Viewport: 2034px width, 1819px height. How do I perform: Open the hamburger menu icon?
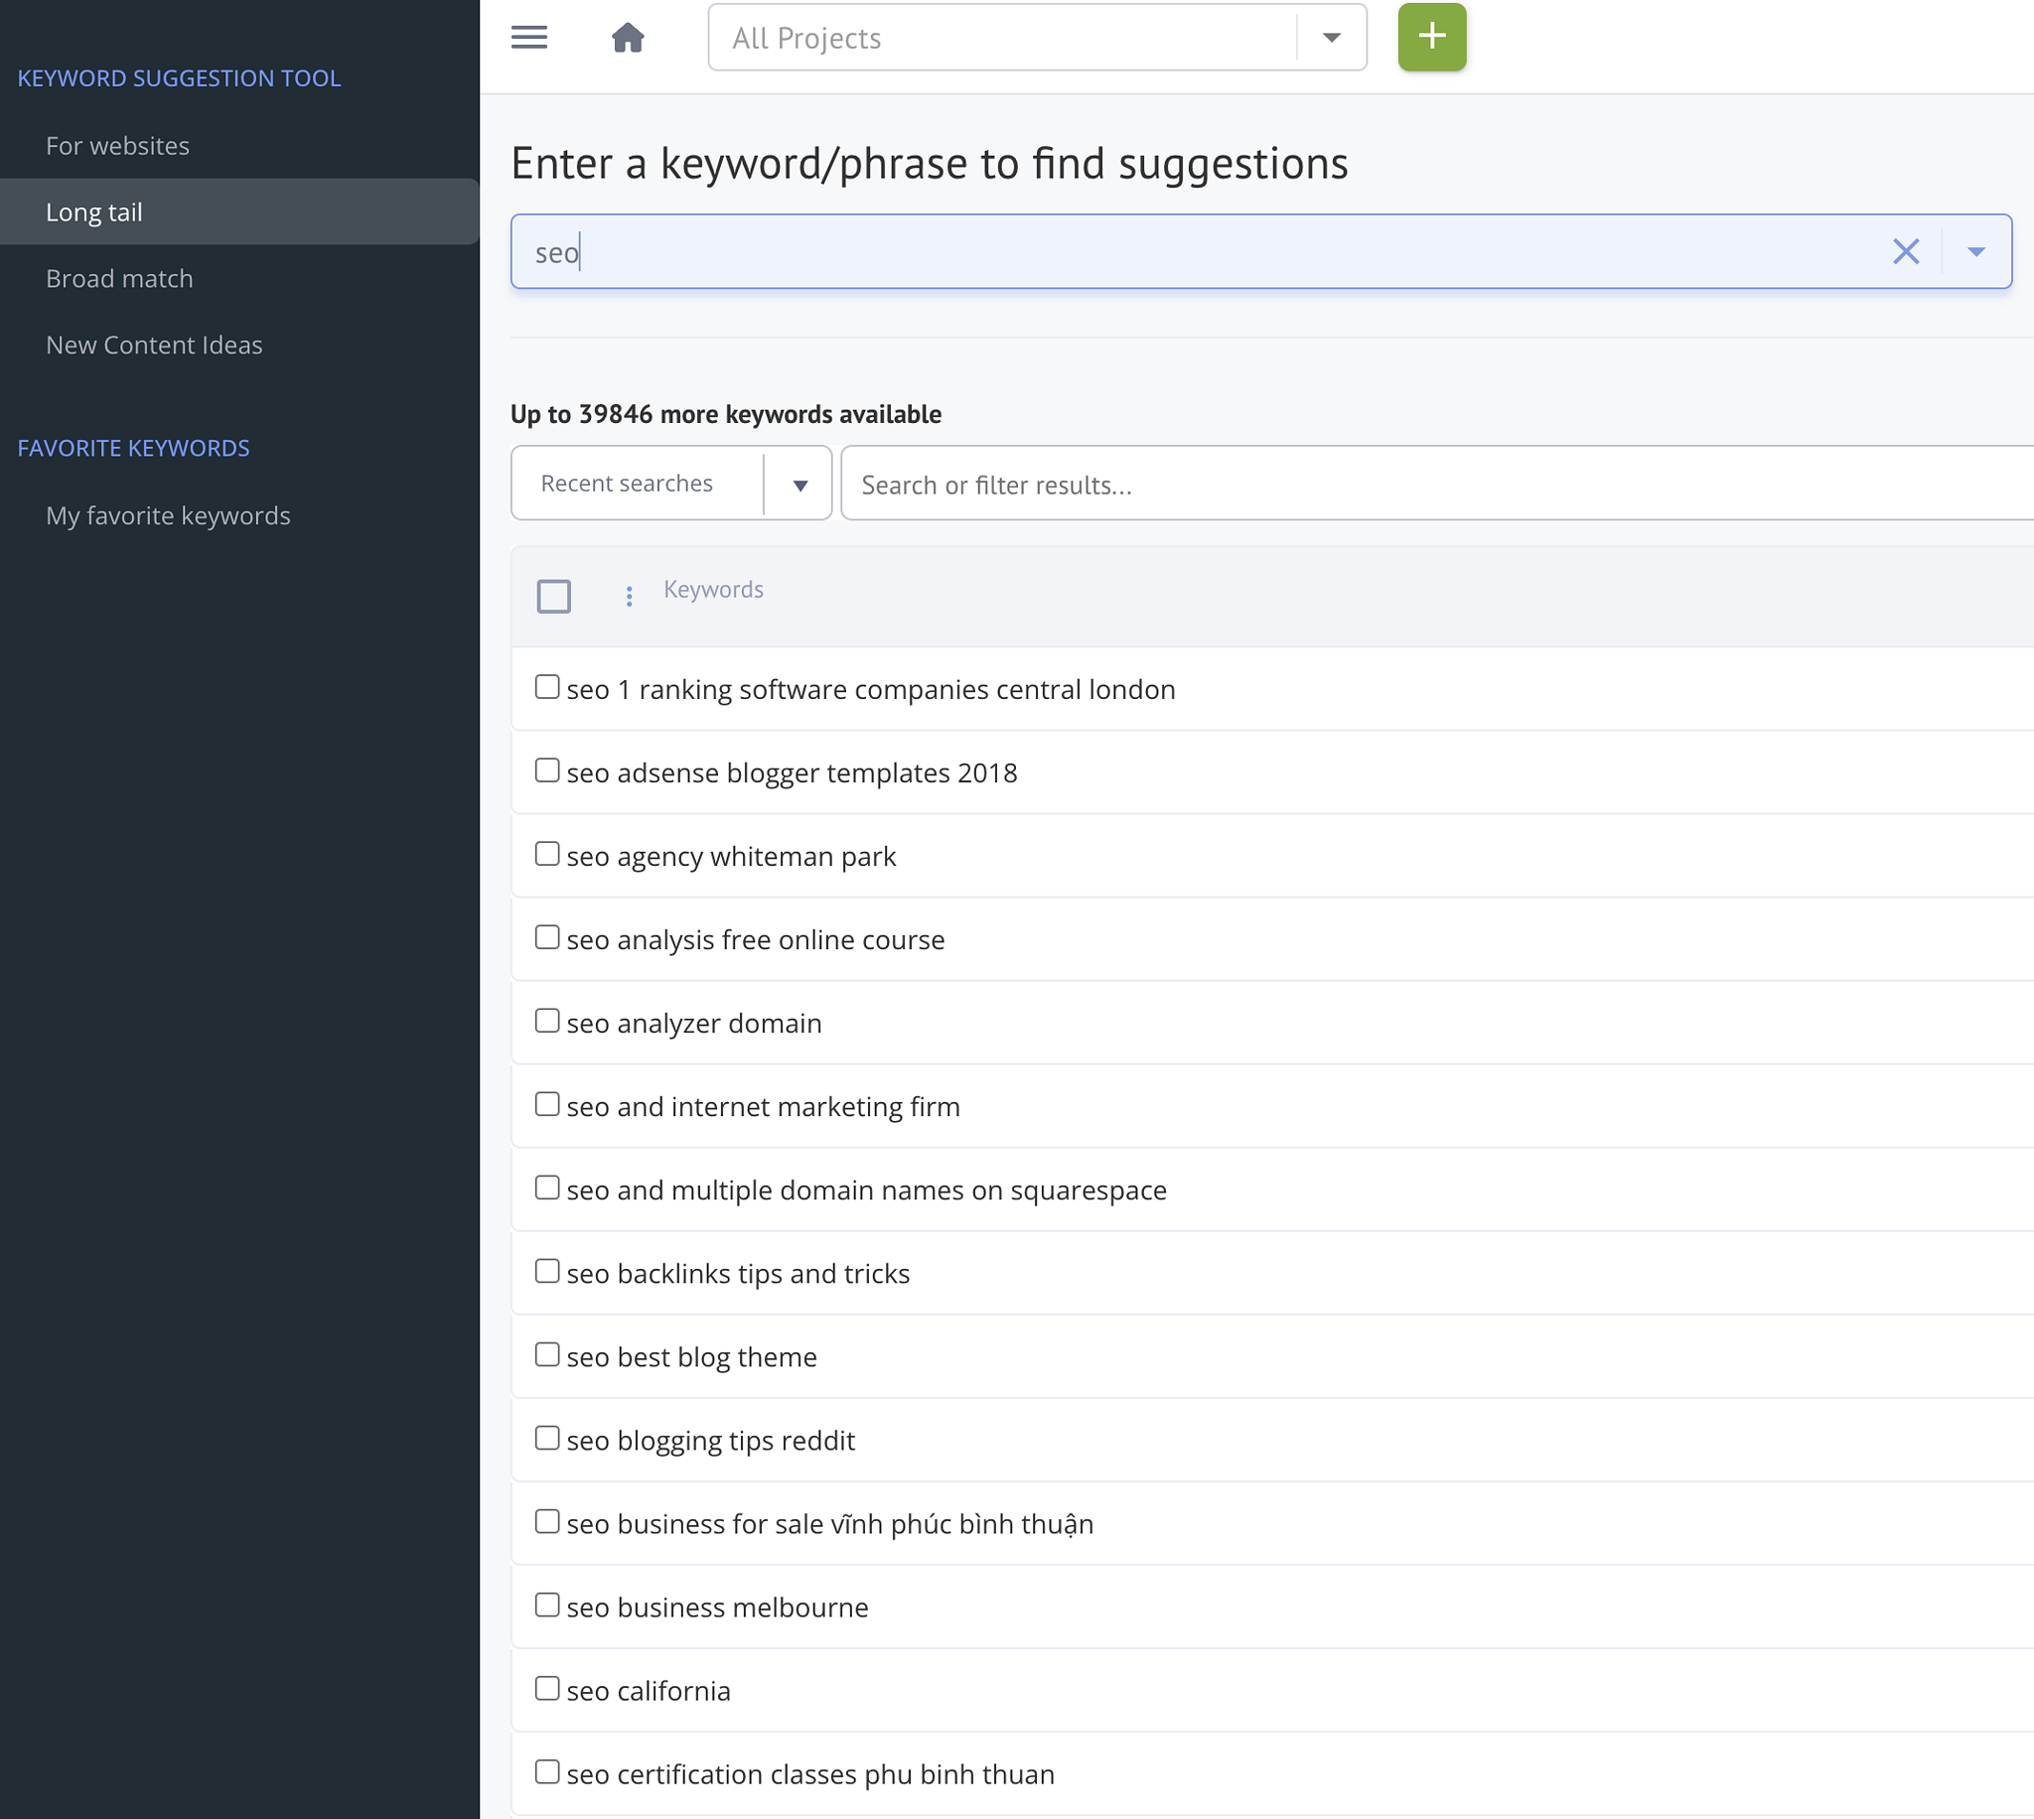pos(528,38)
